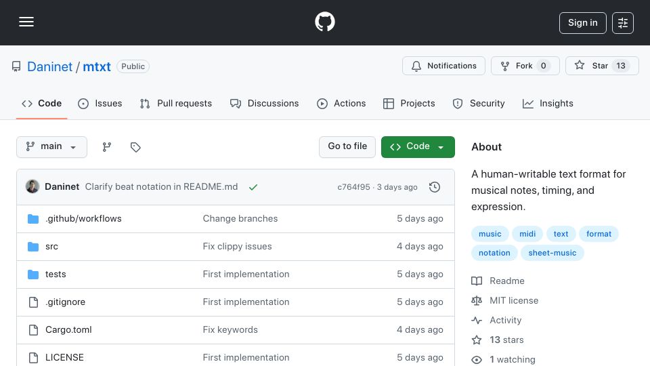Screen dimensions: 650x366
Task: Go to the Discussions tab
Action: (x=265, y=103)
